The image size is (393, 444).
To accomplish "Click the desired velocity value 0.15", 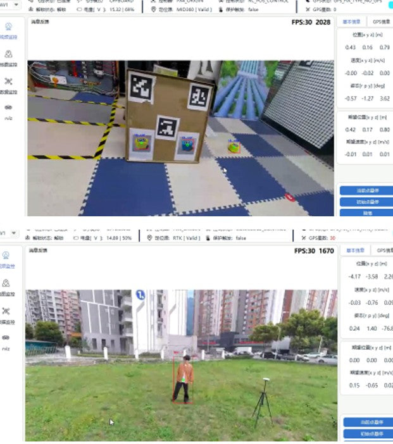I will point(354,385).
